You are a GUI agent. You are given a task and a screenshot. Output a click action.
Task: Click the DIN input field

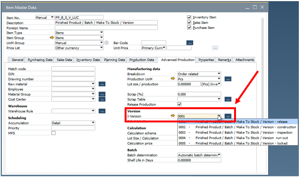pyautogui.click(x=73, y=74)
